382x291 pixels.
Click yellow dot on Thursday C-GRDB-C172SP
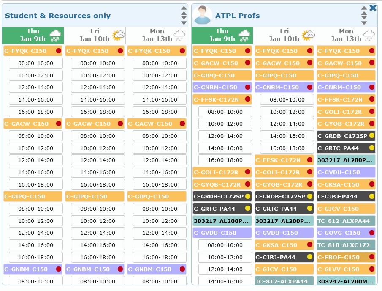click(x=248, y=197)
